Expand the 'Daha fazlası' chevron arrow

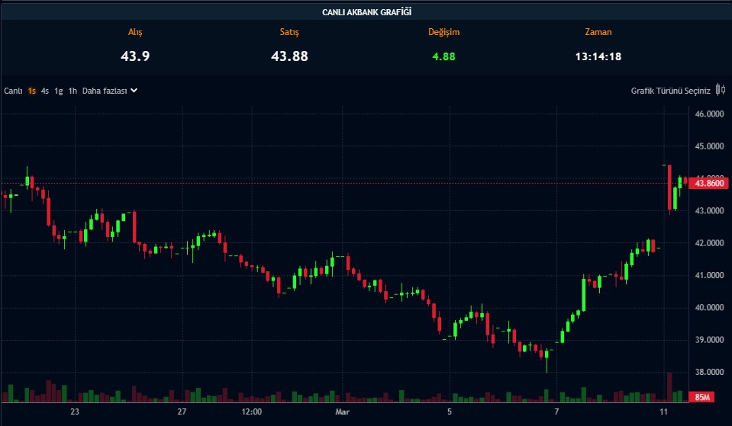[134, 91]
